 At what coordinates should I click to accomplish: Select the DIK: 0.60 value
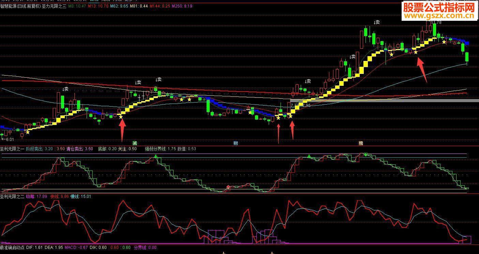coord(99,248)
